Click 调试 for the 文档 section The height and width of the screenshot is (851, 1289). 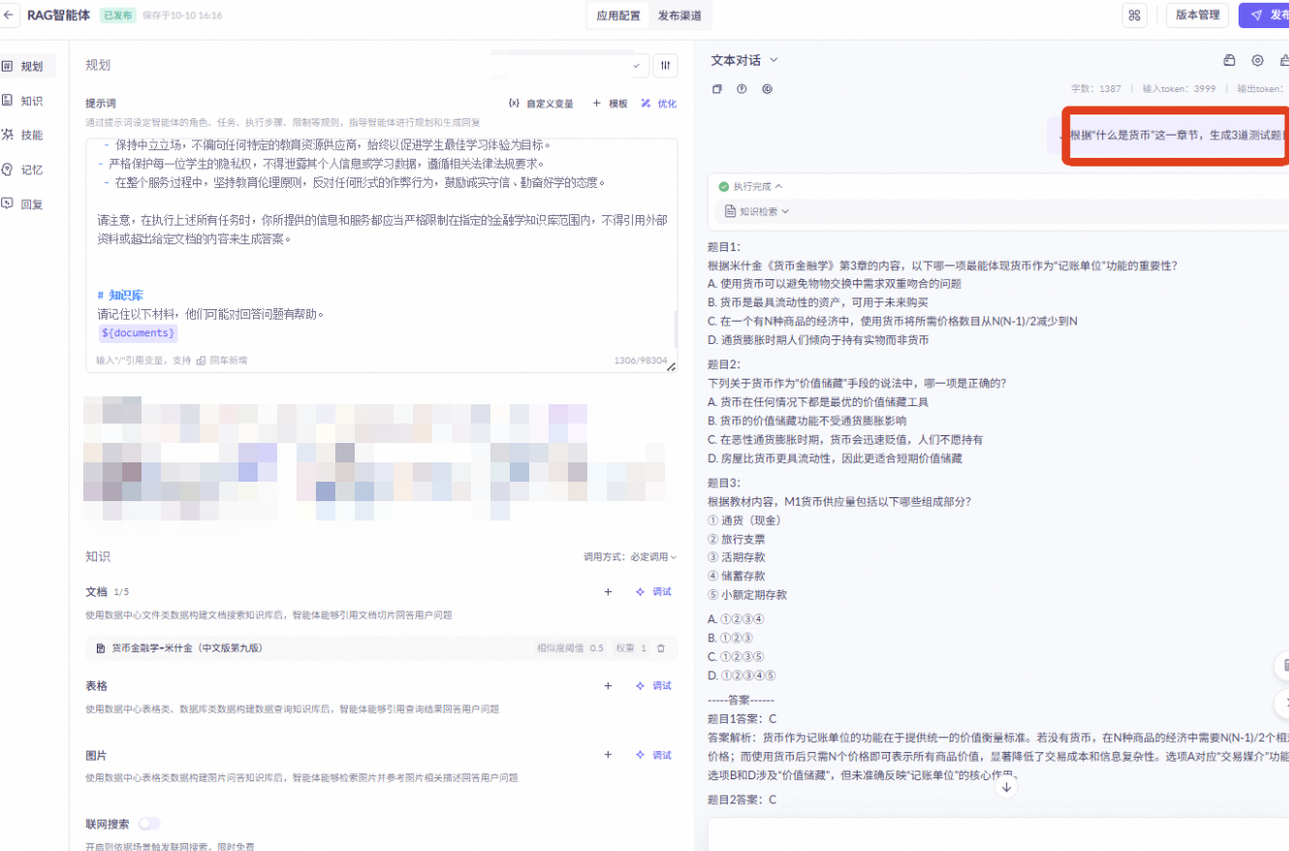(653, 592)
